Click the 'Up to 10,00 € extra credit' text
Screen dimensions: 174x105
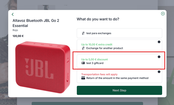(x=97, y=45)
